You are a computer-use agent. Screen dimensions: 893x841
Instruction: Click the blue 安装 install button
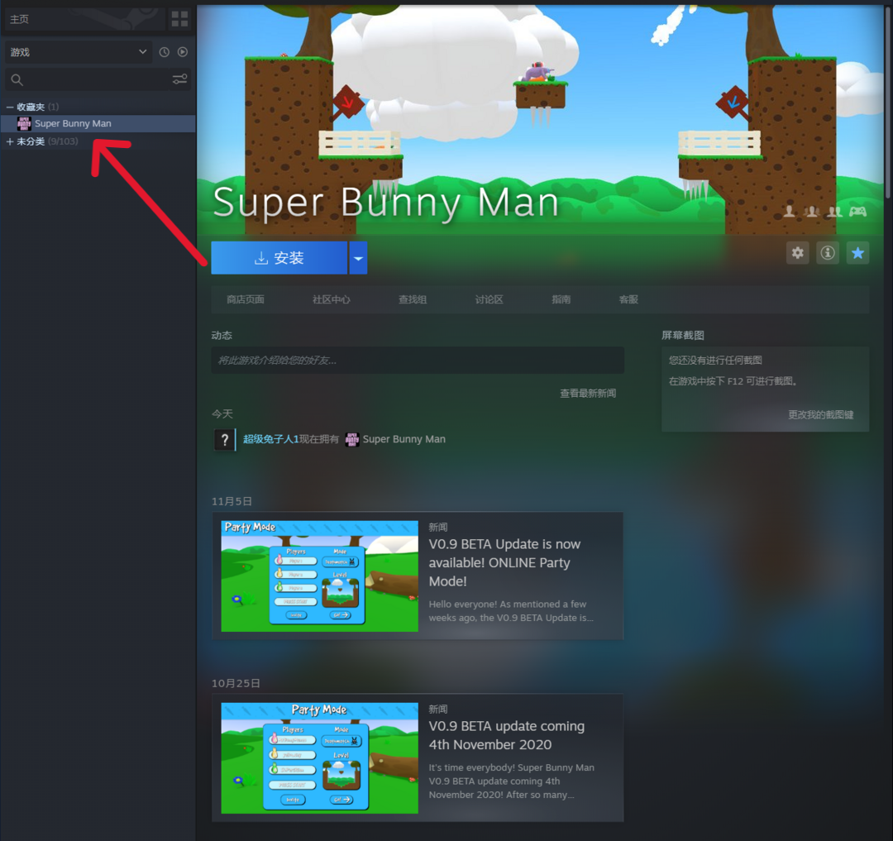(279, 258)
